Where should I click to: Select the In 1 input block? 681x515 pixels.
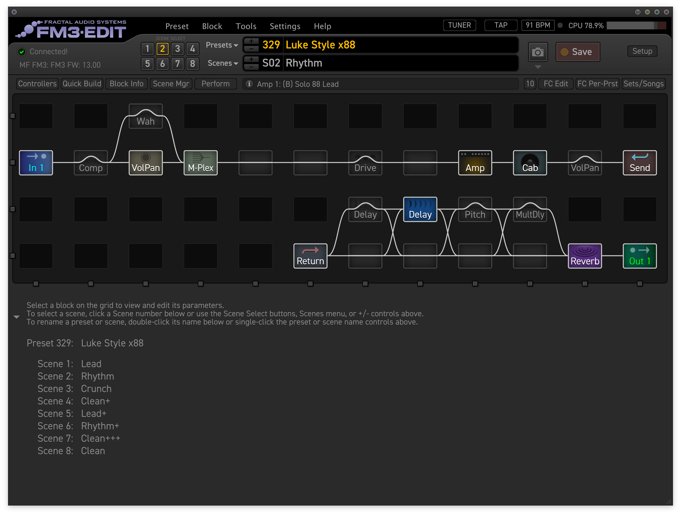point(36,163)
